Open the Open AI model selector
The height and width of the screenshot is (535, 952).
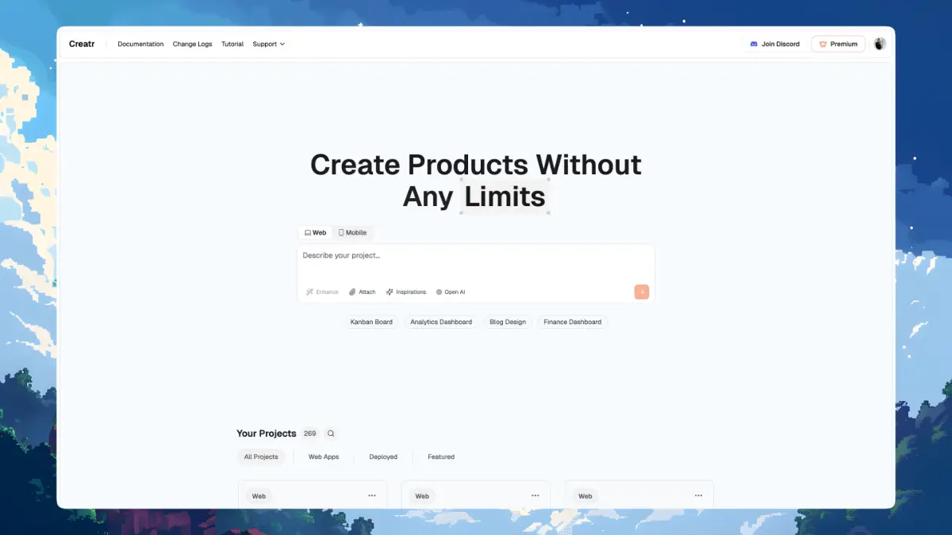pyautogui.click(x=451, y=292)
